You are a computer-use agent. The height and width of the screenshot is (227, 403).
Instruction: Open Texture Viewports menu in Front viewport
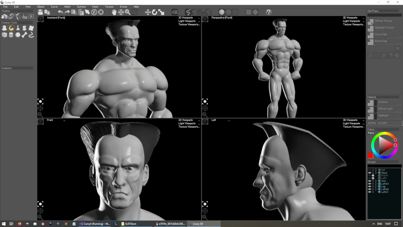click(x=189, y=127)
